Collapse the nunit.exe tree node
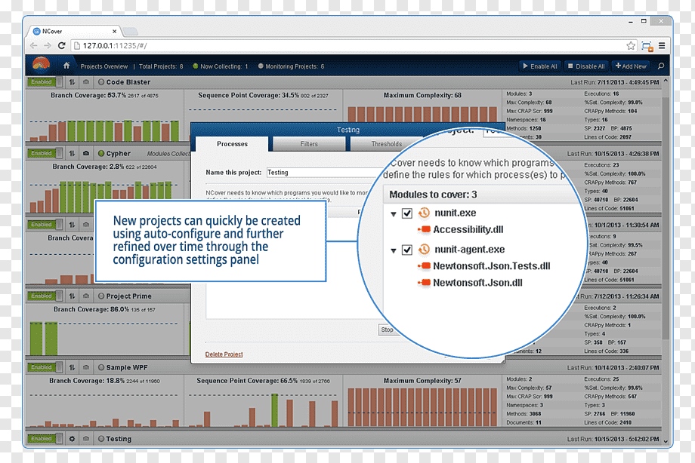 [x=393, y=214]
